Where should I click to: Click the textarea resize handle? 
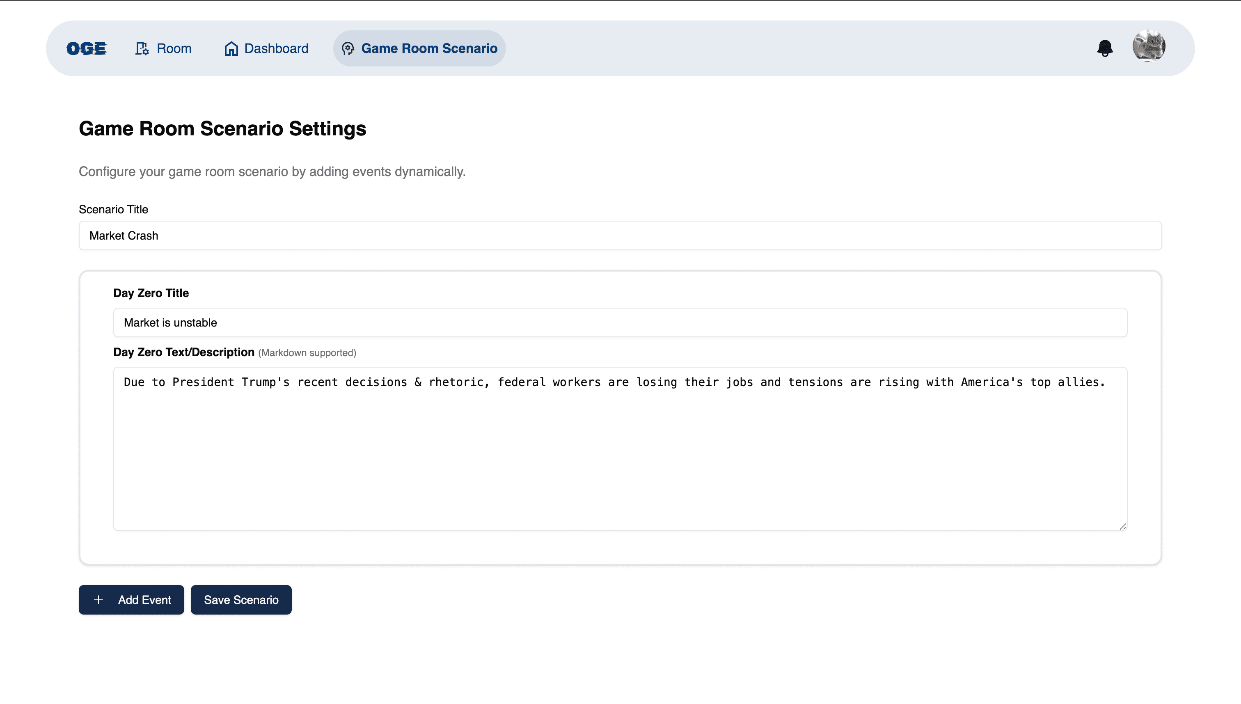pyautogui.click(x=1122, y=526)
